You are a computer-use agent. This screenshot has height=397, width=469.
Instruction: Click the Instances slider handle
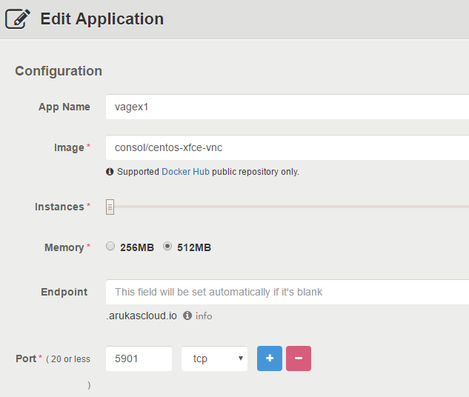click(110, 207)
